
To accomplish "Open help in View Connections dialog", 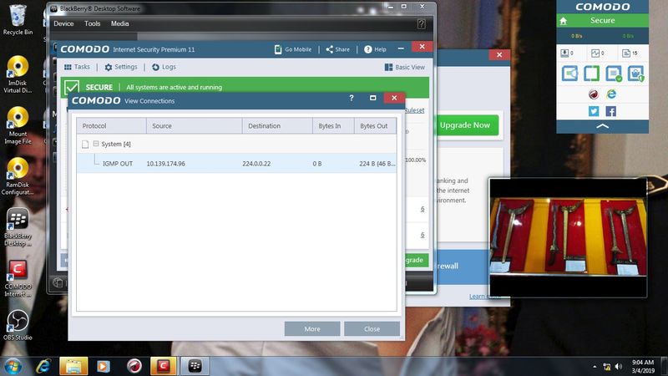I will click(351, 98).
